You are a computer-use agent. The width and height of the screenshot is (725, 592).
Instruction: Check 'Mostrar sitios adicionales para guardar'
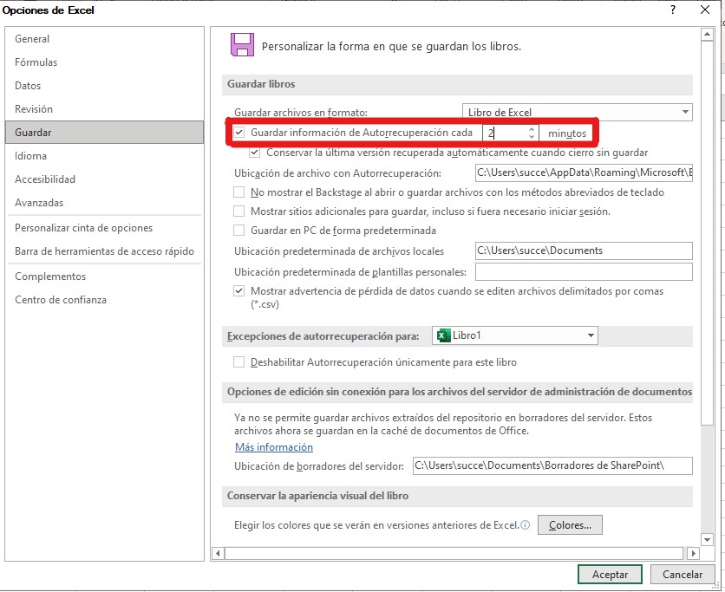[238, 211]
